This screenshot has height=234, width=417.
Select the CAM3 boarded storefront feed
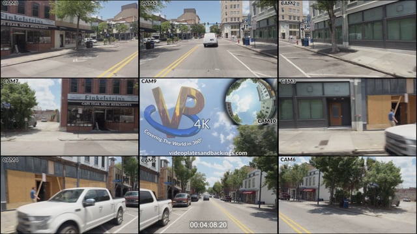[347, 117]
